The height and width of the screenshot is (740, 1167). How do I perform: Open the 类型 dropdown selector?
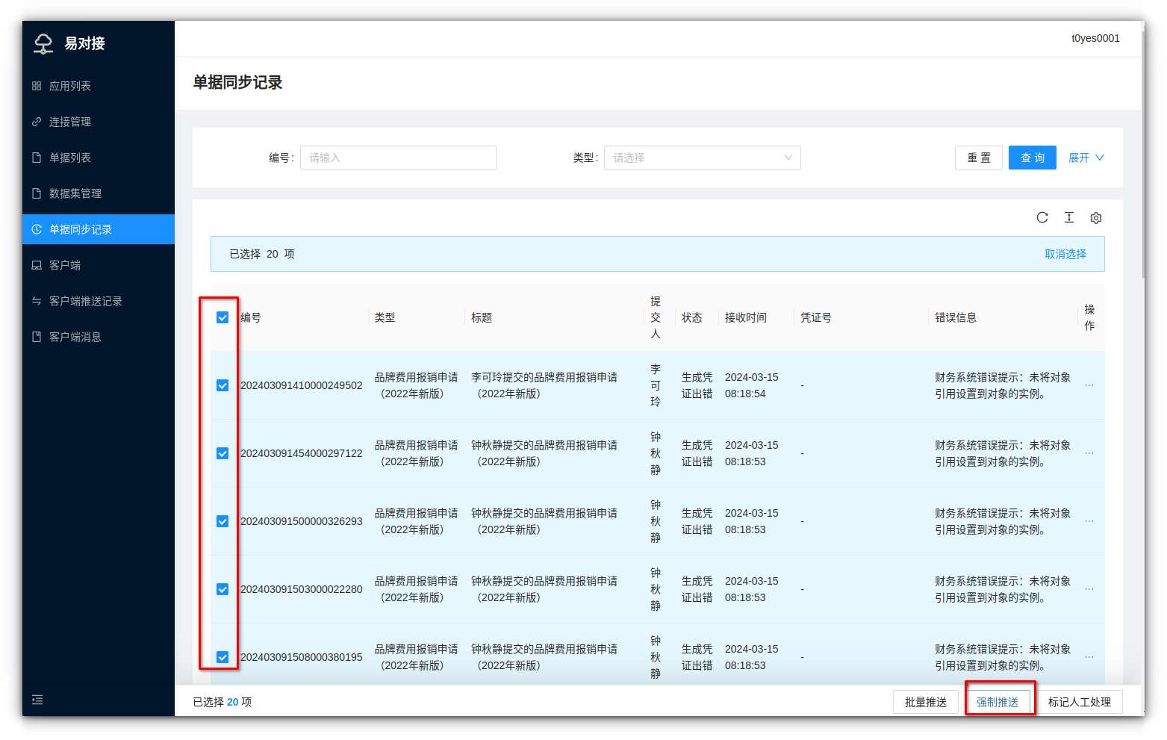(x=702, y=158)
